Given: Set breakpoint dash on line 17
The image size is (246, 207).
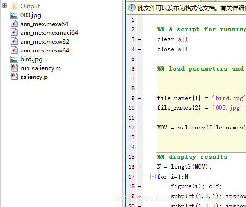Looking at the screenshot, I should pyautogui.click(x=139, y=177).
